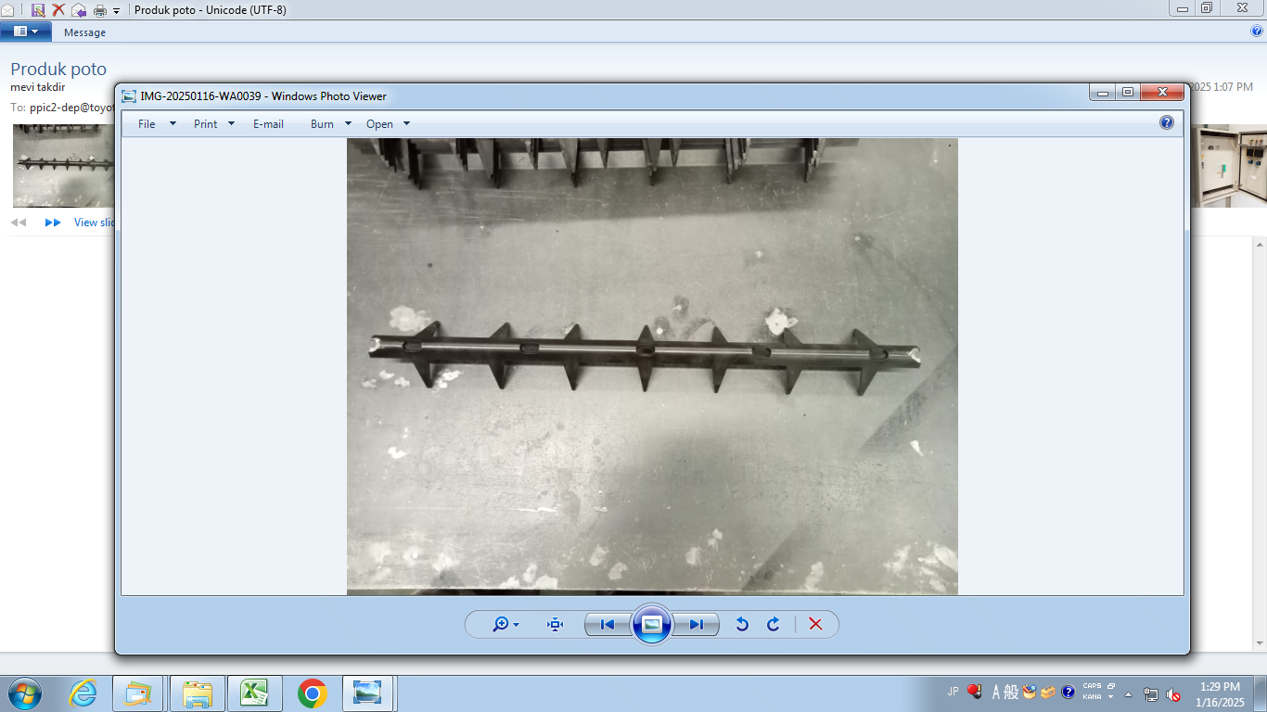Open the blue application menu button in mail window
1267x712 pixels.
pos(25,32)
